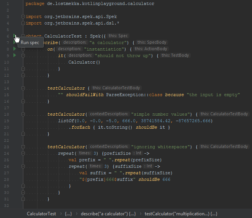
Task: Click the "this: ActionBody" inlay hint
Action: point(151,49)
